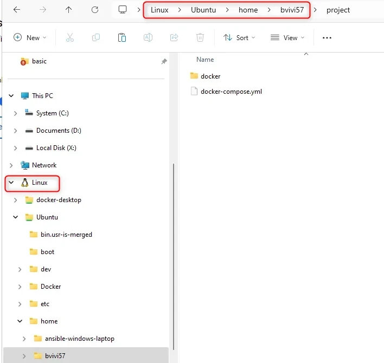The height and width of the screenshot is (363, 384).
Task: Click the Paste clipboard icon
Action: pos(122,37)
